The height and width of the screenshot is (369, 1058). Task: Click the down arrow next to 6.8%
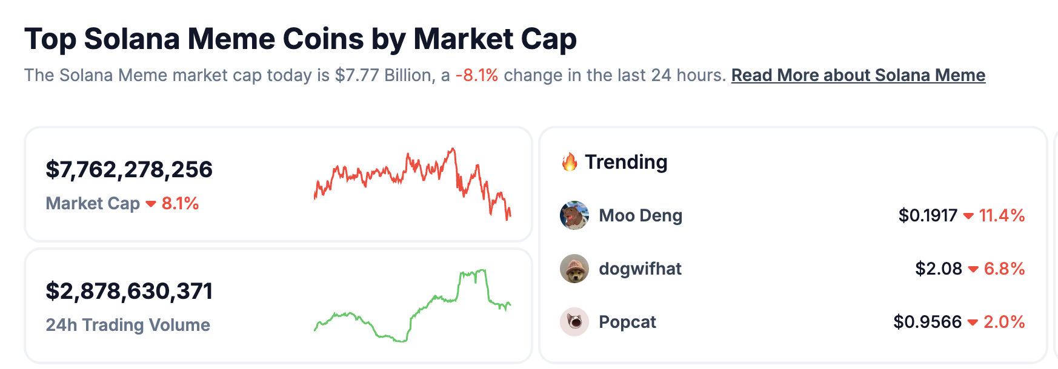pos(973,269)
